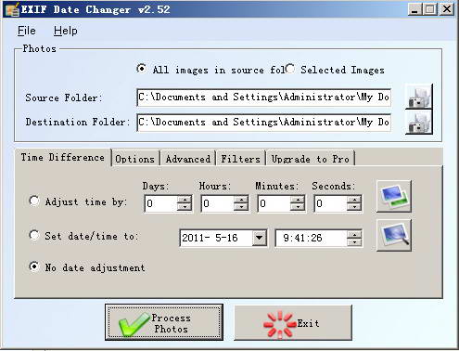Viewport: 459px width, 351px height.
Task: Increase the Days value with up arrow
Action: (185, 200)
